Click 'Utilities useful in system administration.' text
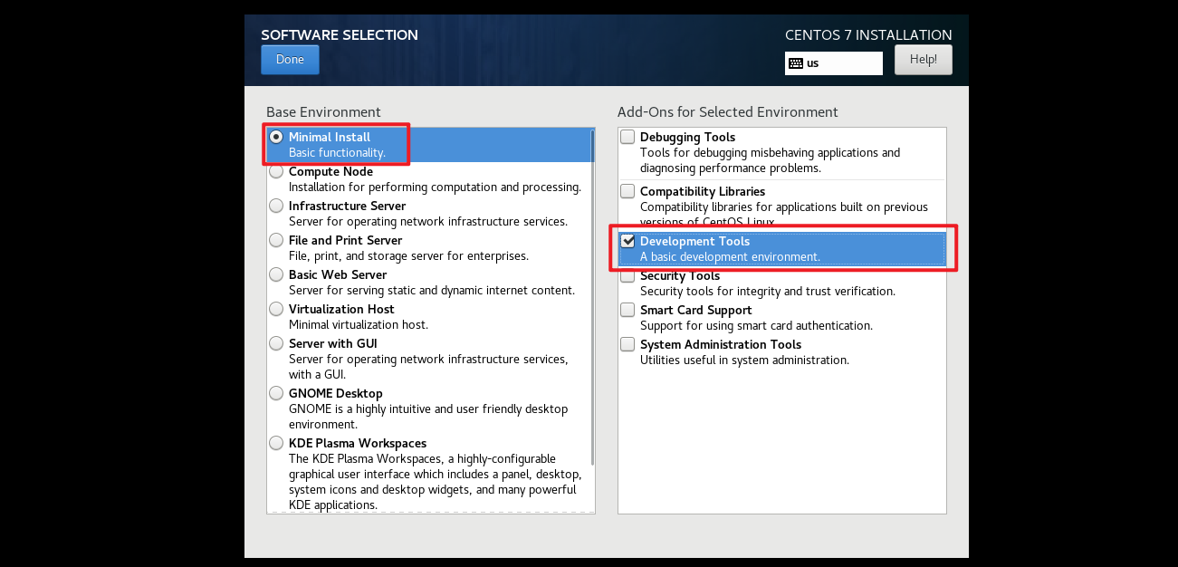The image size is (1178, 567). [744, 360]
